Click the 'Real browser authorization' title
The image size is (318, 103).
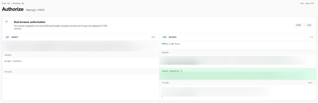pos(30,22)
